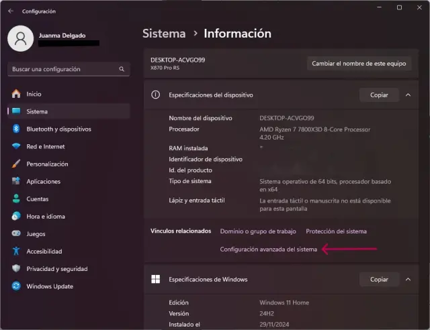The image size is (430, 330).
Task: Click the Accesibilidad person icon
Action: (x=16, y=252)
